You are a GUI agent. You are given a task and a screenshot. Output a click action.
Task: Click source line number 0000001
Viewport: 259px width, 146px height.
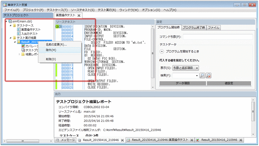(x=67, y=27)
